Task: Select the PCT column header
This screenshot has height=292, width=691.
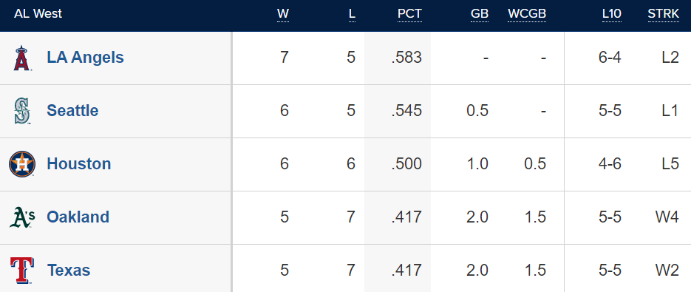Action: tap(409, 14)
